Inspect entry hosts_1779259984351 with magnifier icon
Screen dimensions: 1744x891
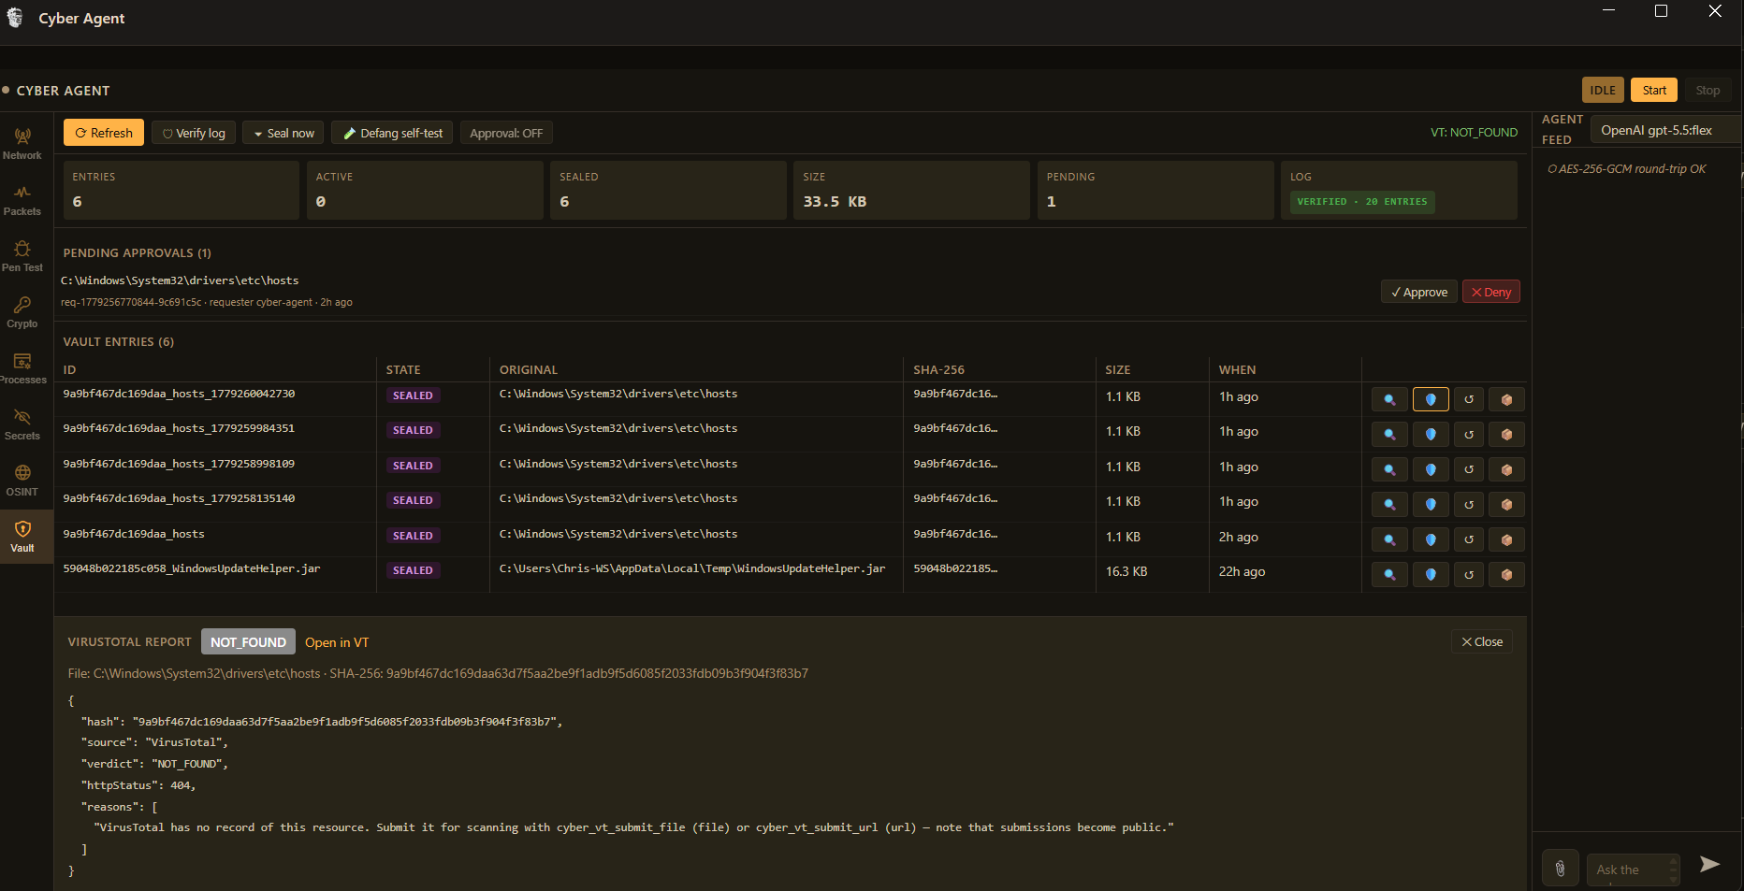pyautogui.click(x=1389, y=434)
